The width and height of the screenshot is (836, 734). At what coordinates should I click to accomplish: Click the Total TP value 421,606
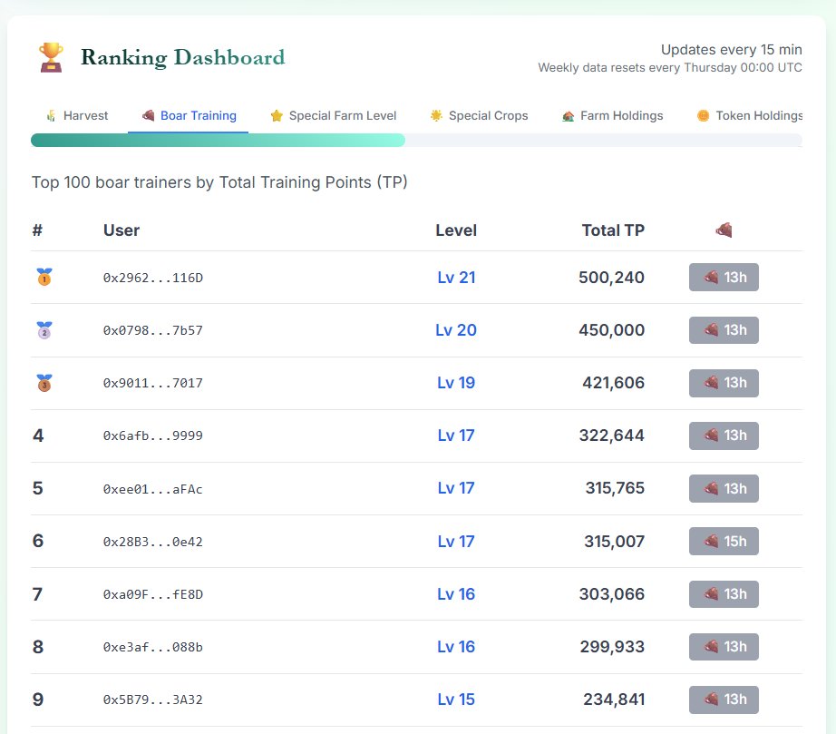pyautogui.click(x=613, y=383)
